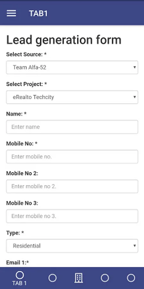This screenshot has width=144, height=289.
Task: Click the TAB 1 label in bottom bar
Action: [20, 283]
